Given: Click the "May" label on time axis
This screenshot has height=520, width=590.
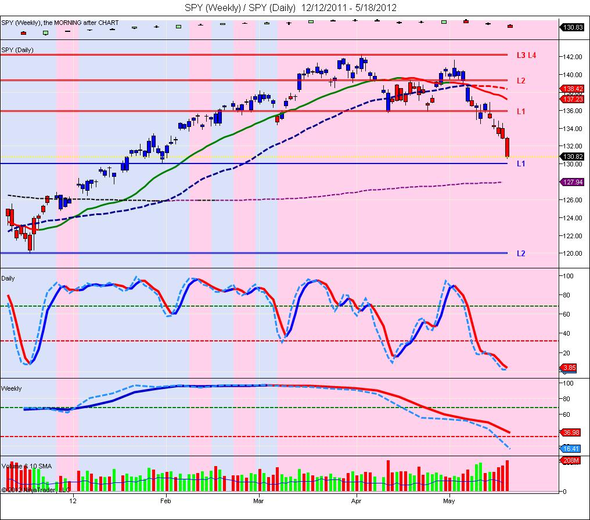Looking at the screenshot, I should tap(449, 501).
